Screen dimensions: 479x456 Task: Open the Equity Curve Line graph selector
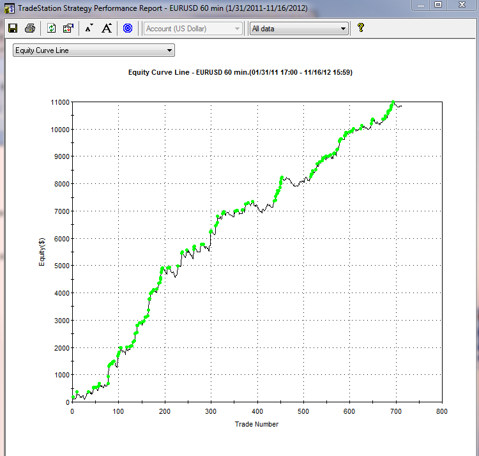[93, 50]
